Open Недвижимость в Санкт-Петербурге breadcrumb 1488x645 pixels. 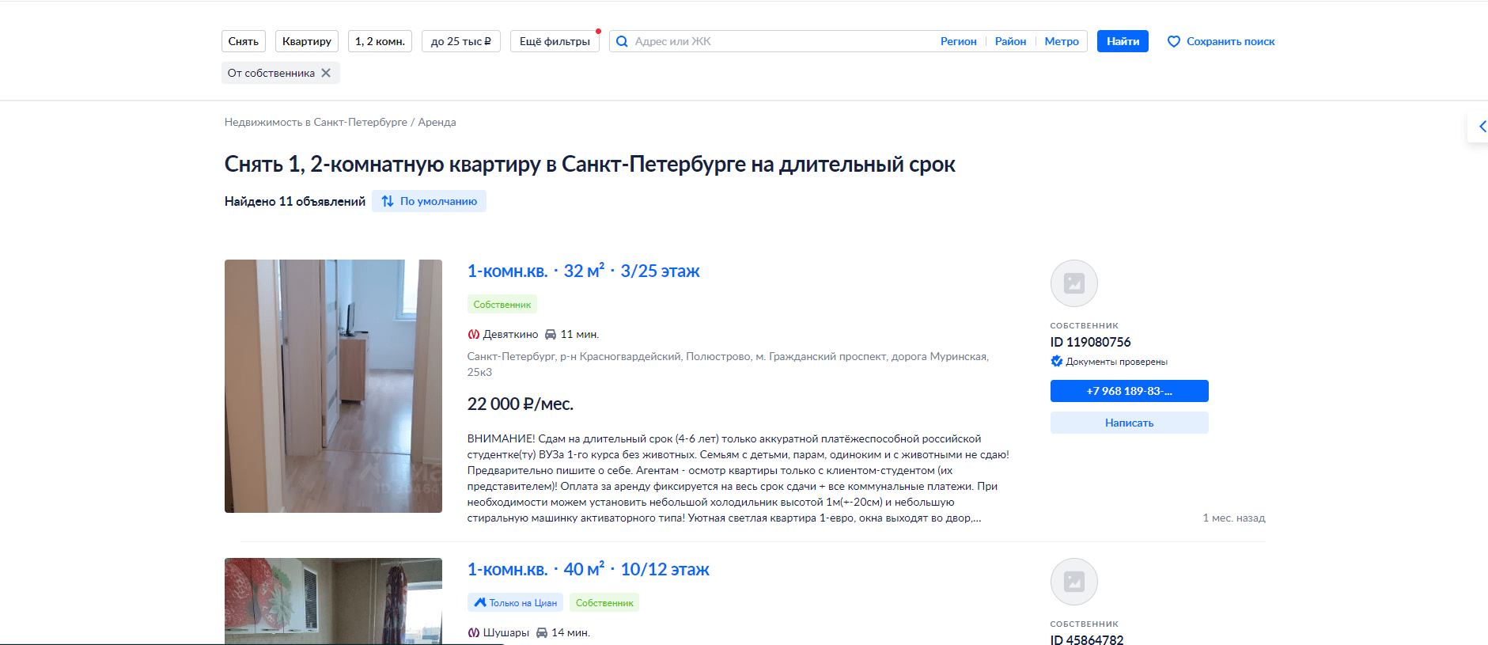(316, 122)
